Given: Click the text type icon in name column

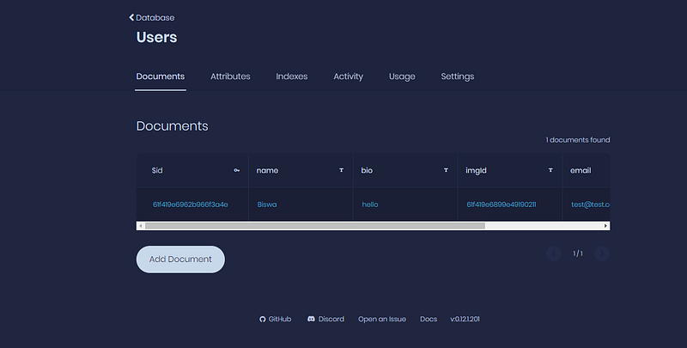Looking at the screenshot, I should 341,170.
